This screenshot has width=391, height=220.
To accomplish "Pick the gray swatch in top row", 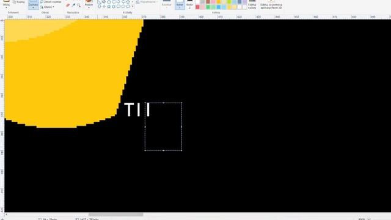I will pos(202,2).
